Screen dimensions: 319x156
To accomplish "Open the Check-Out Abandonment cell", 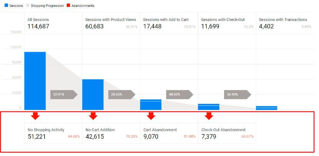I will 227,133.
